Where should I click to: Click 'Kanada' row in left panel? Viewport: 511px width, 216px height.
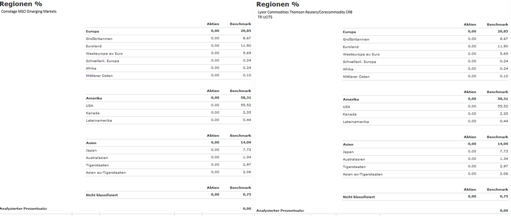pos(168,113)
